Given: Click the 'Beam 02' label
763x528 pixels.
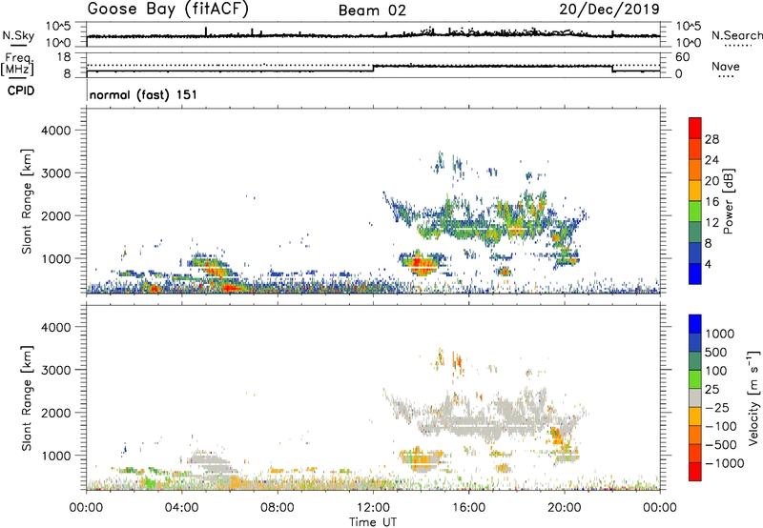Looking at the screenshot, I should click(372, 10).
